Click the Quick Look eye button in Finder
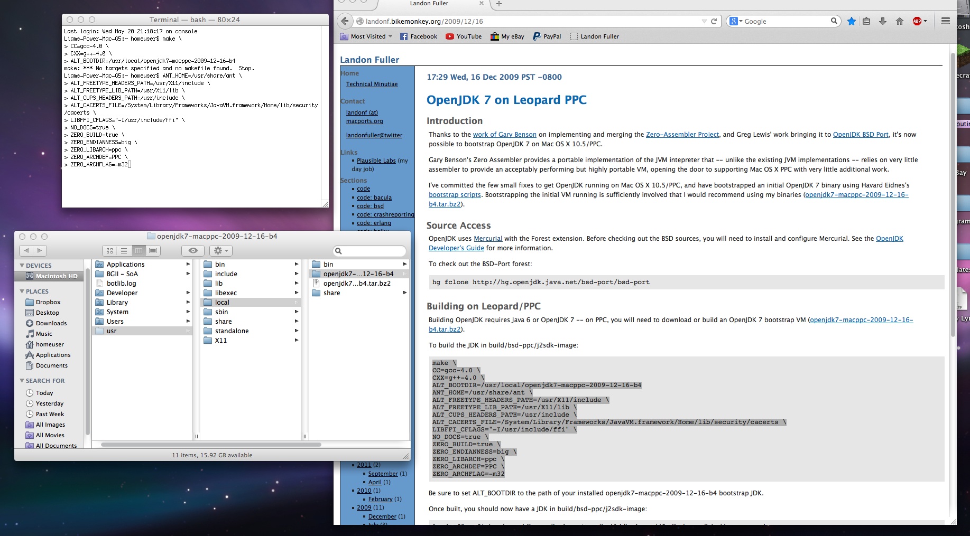This screenshot has width=970, height=536. (x=192, y=250)
